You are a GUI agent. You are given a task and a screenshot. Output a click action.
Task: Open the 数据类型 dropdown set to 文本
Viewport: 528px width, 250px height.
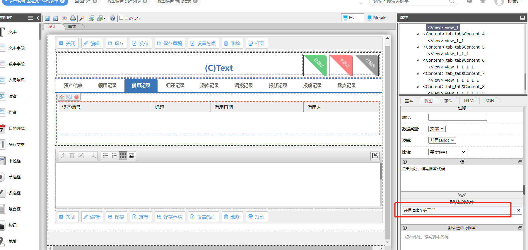coord(437,129)
